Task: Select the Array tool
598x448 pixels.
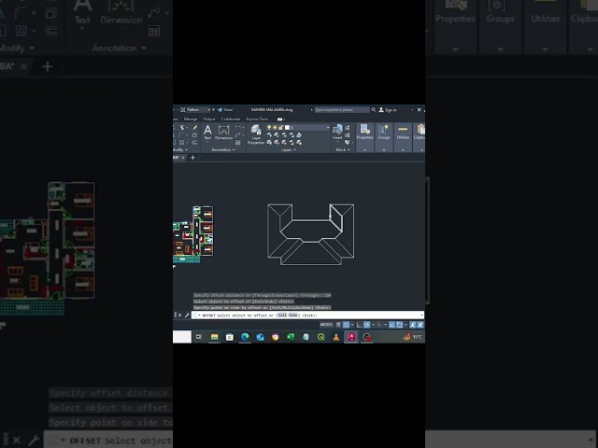Action: pyautogui.click(x=181, y=143)
